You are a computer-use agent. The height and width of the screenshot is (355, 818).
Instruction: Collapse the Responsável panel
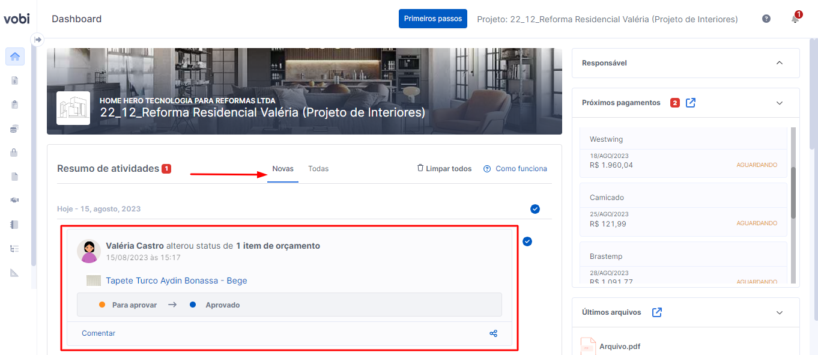point(780,63)
